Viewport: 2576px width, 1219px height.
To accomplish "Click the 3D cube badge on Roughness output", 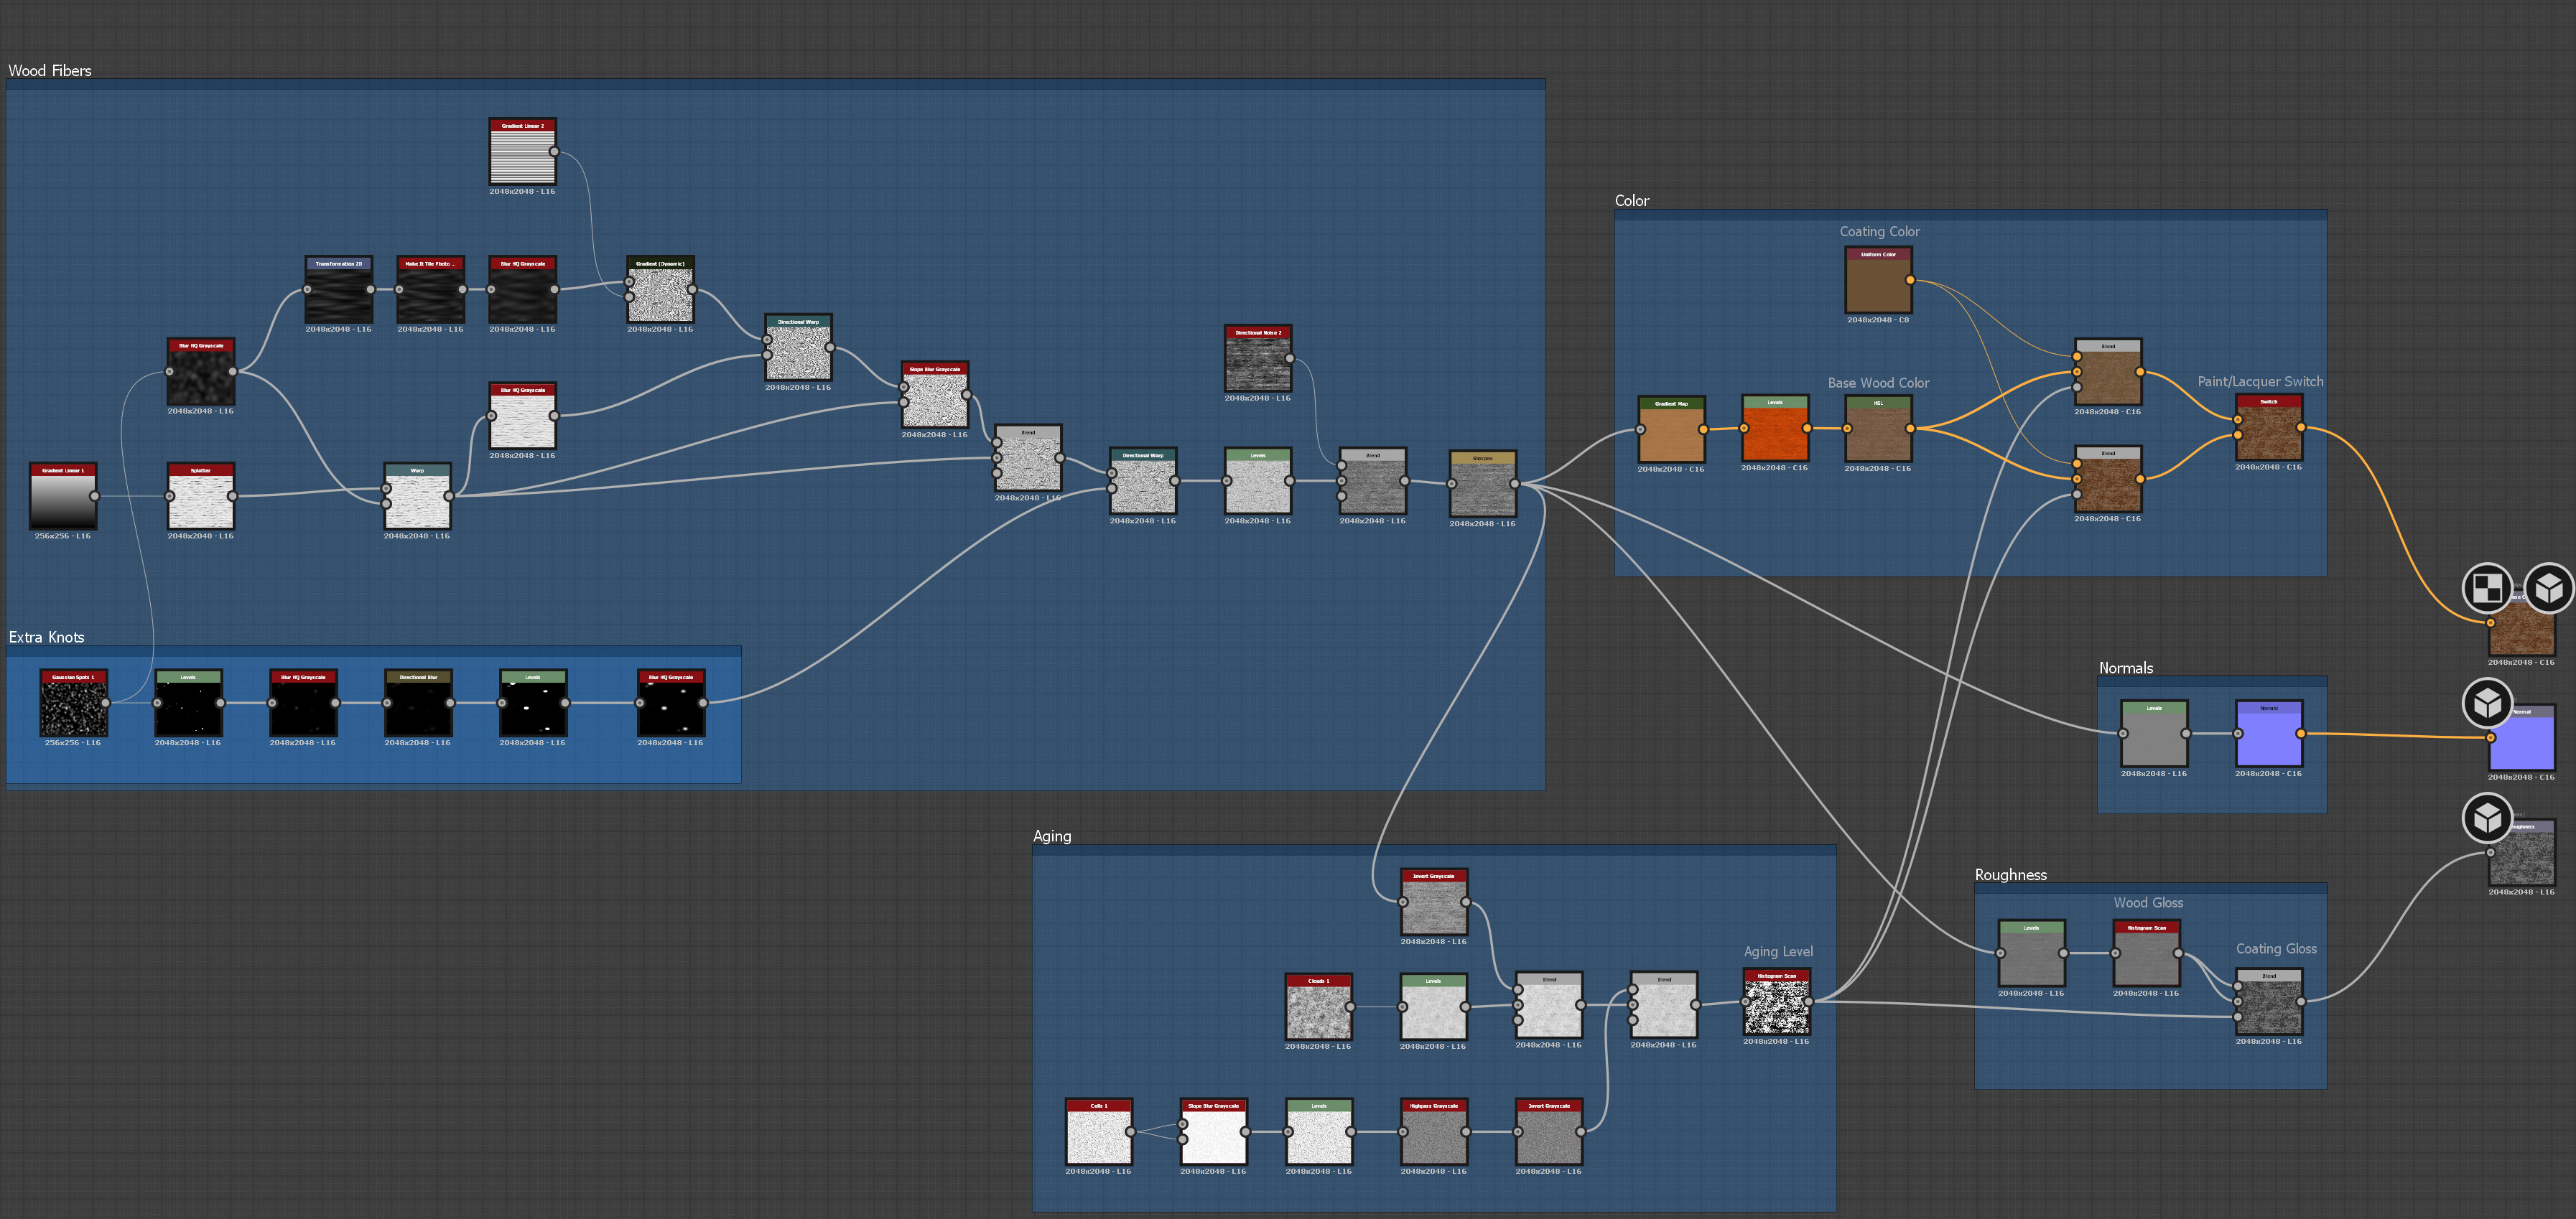I will coord(2487,818).
